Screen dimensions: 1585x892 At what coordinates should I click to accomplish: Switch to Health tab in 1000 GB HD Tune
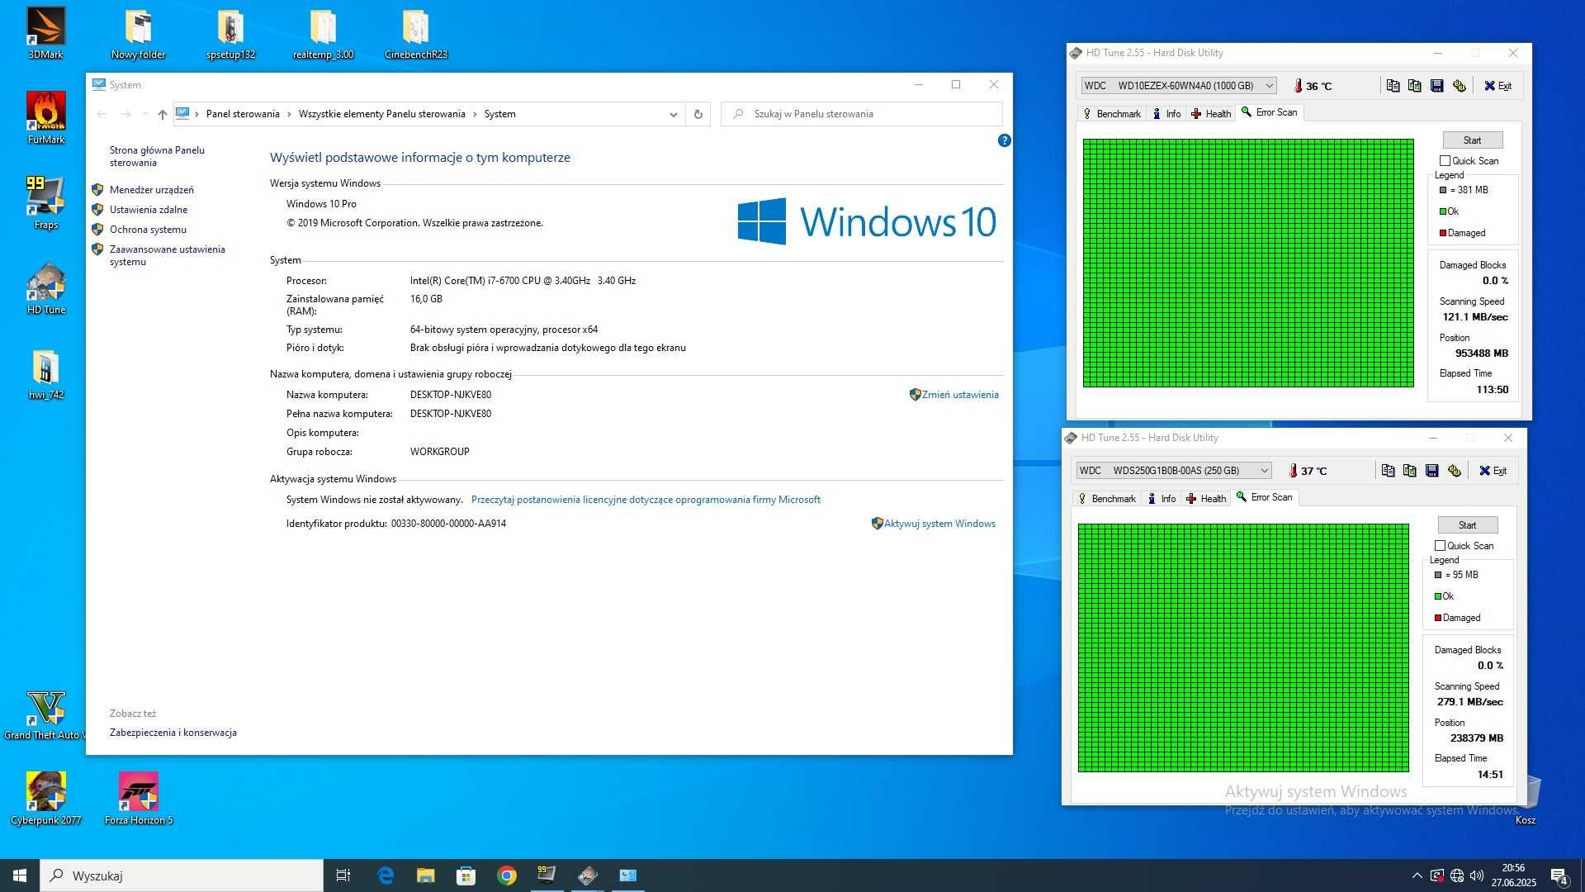pos(1211,114)
